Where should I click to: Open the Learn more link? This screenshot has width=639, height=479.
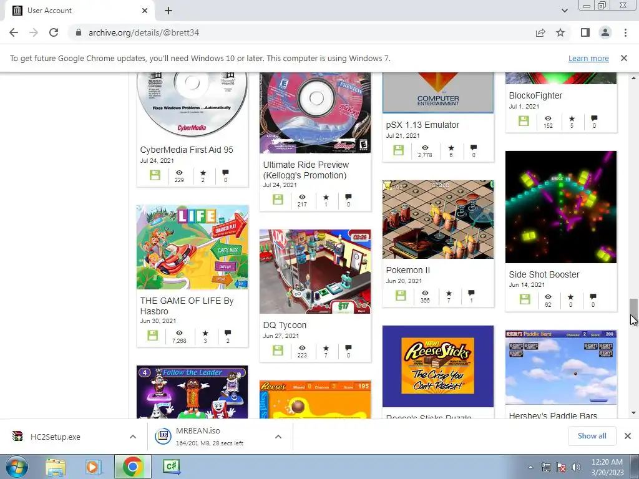tap(588, 58)
